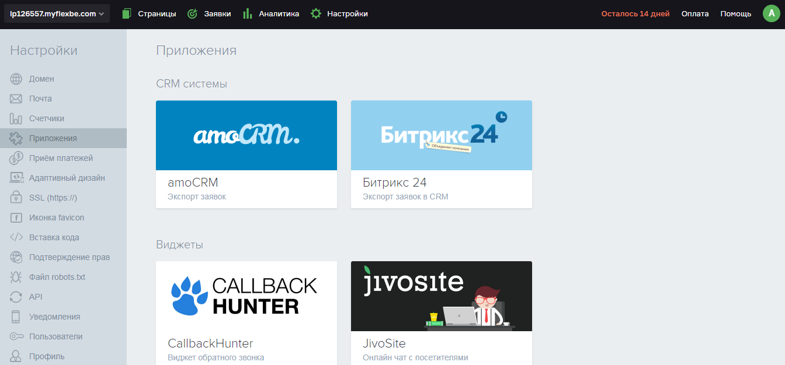The height and width of the screenshot is (365, 785).
Task: Open the Оплата link
Action: [x=695, y=13]
